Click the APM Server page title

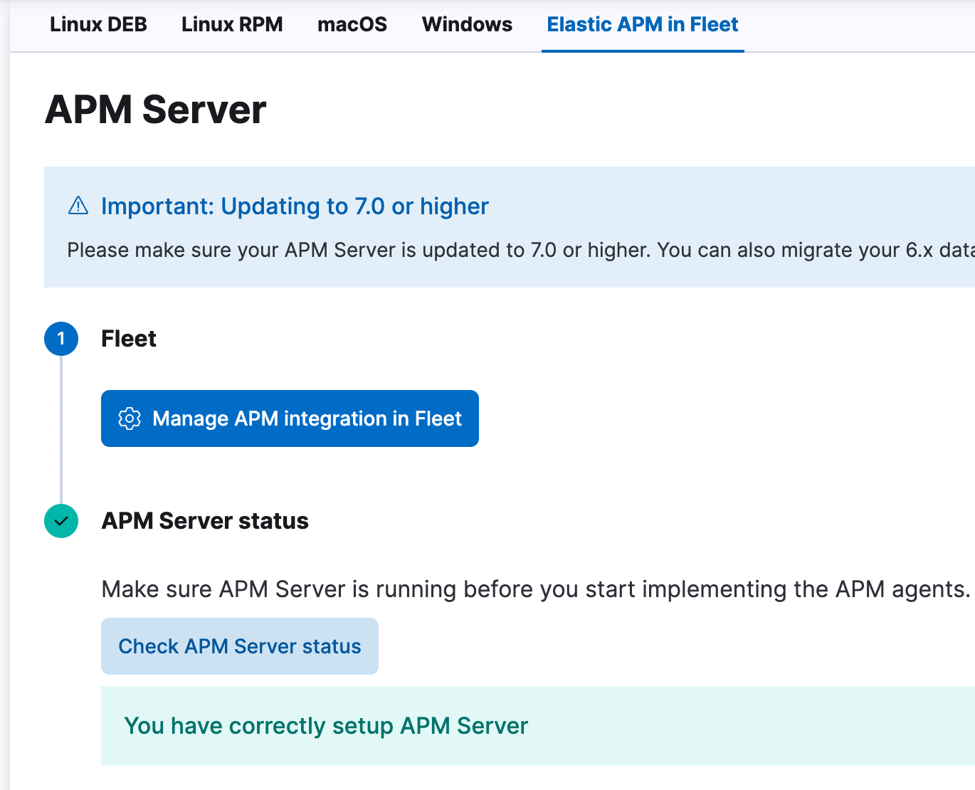tap(156, 108)
